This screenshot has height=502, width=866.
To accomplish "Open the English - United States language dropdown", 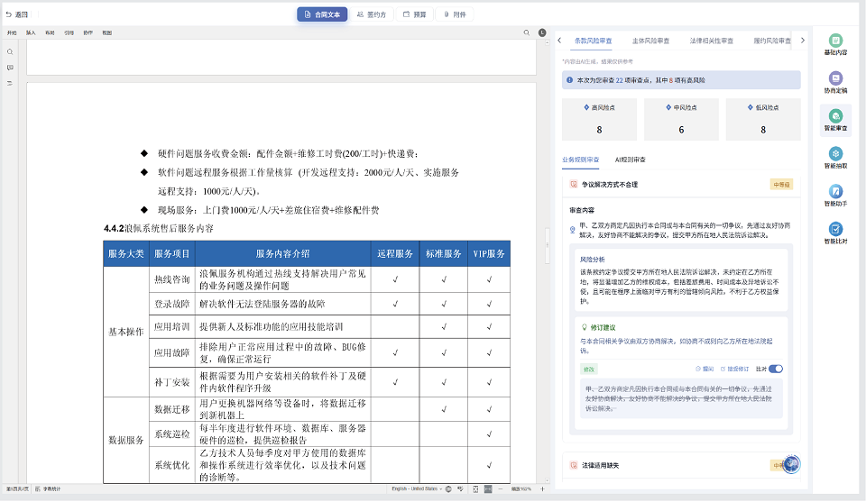I will pyautogui.click(x=417, y=489).
